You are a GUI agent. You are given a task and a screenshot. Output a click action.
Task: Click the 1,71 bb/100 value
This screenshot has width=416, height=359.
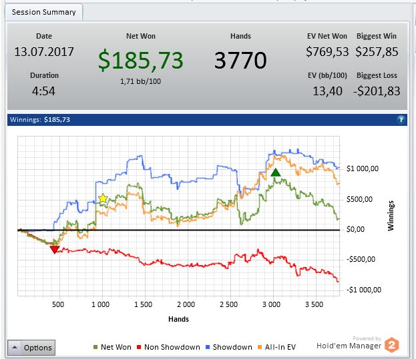(140, 81)
